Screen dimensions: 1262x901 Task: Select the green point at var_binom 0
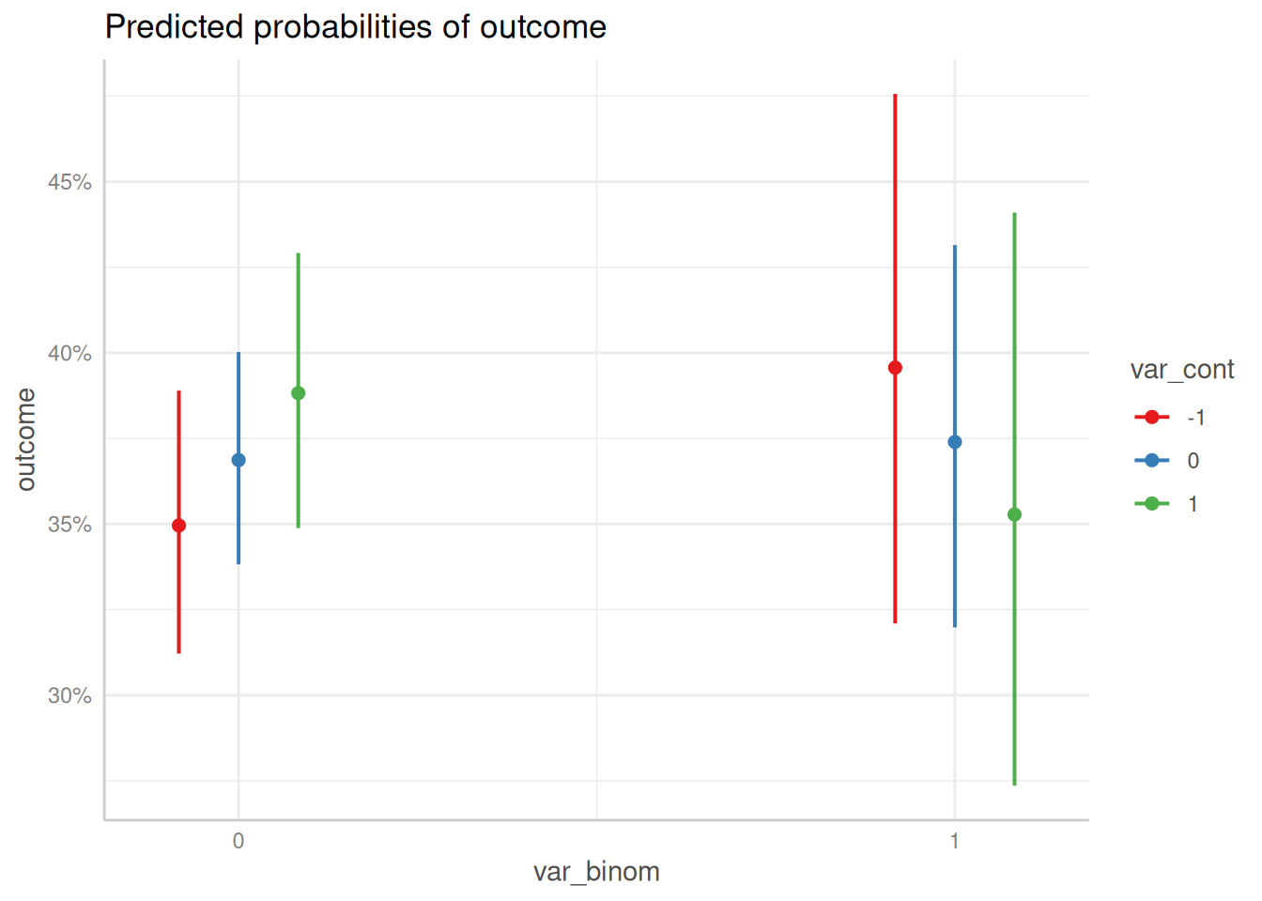pos(298,393)
